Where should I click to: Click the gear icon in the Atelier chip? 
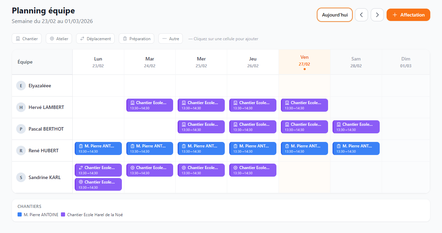pyautogui.click(x=52, y=39)
